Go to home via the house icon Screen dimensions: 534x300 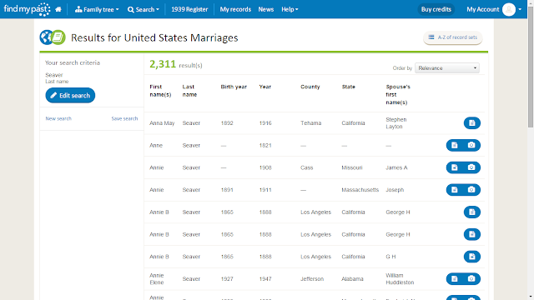coord(58,9)
